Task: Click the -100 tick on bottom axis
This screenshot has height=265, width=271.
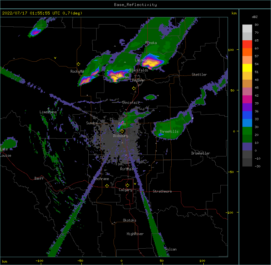Action: click(x=39, y=261)
